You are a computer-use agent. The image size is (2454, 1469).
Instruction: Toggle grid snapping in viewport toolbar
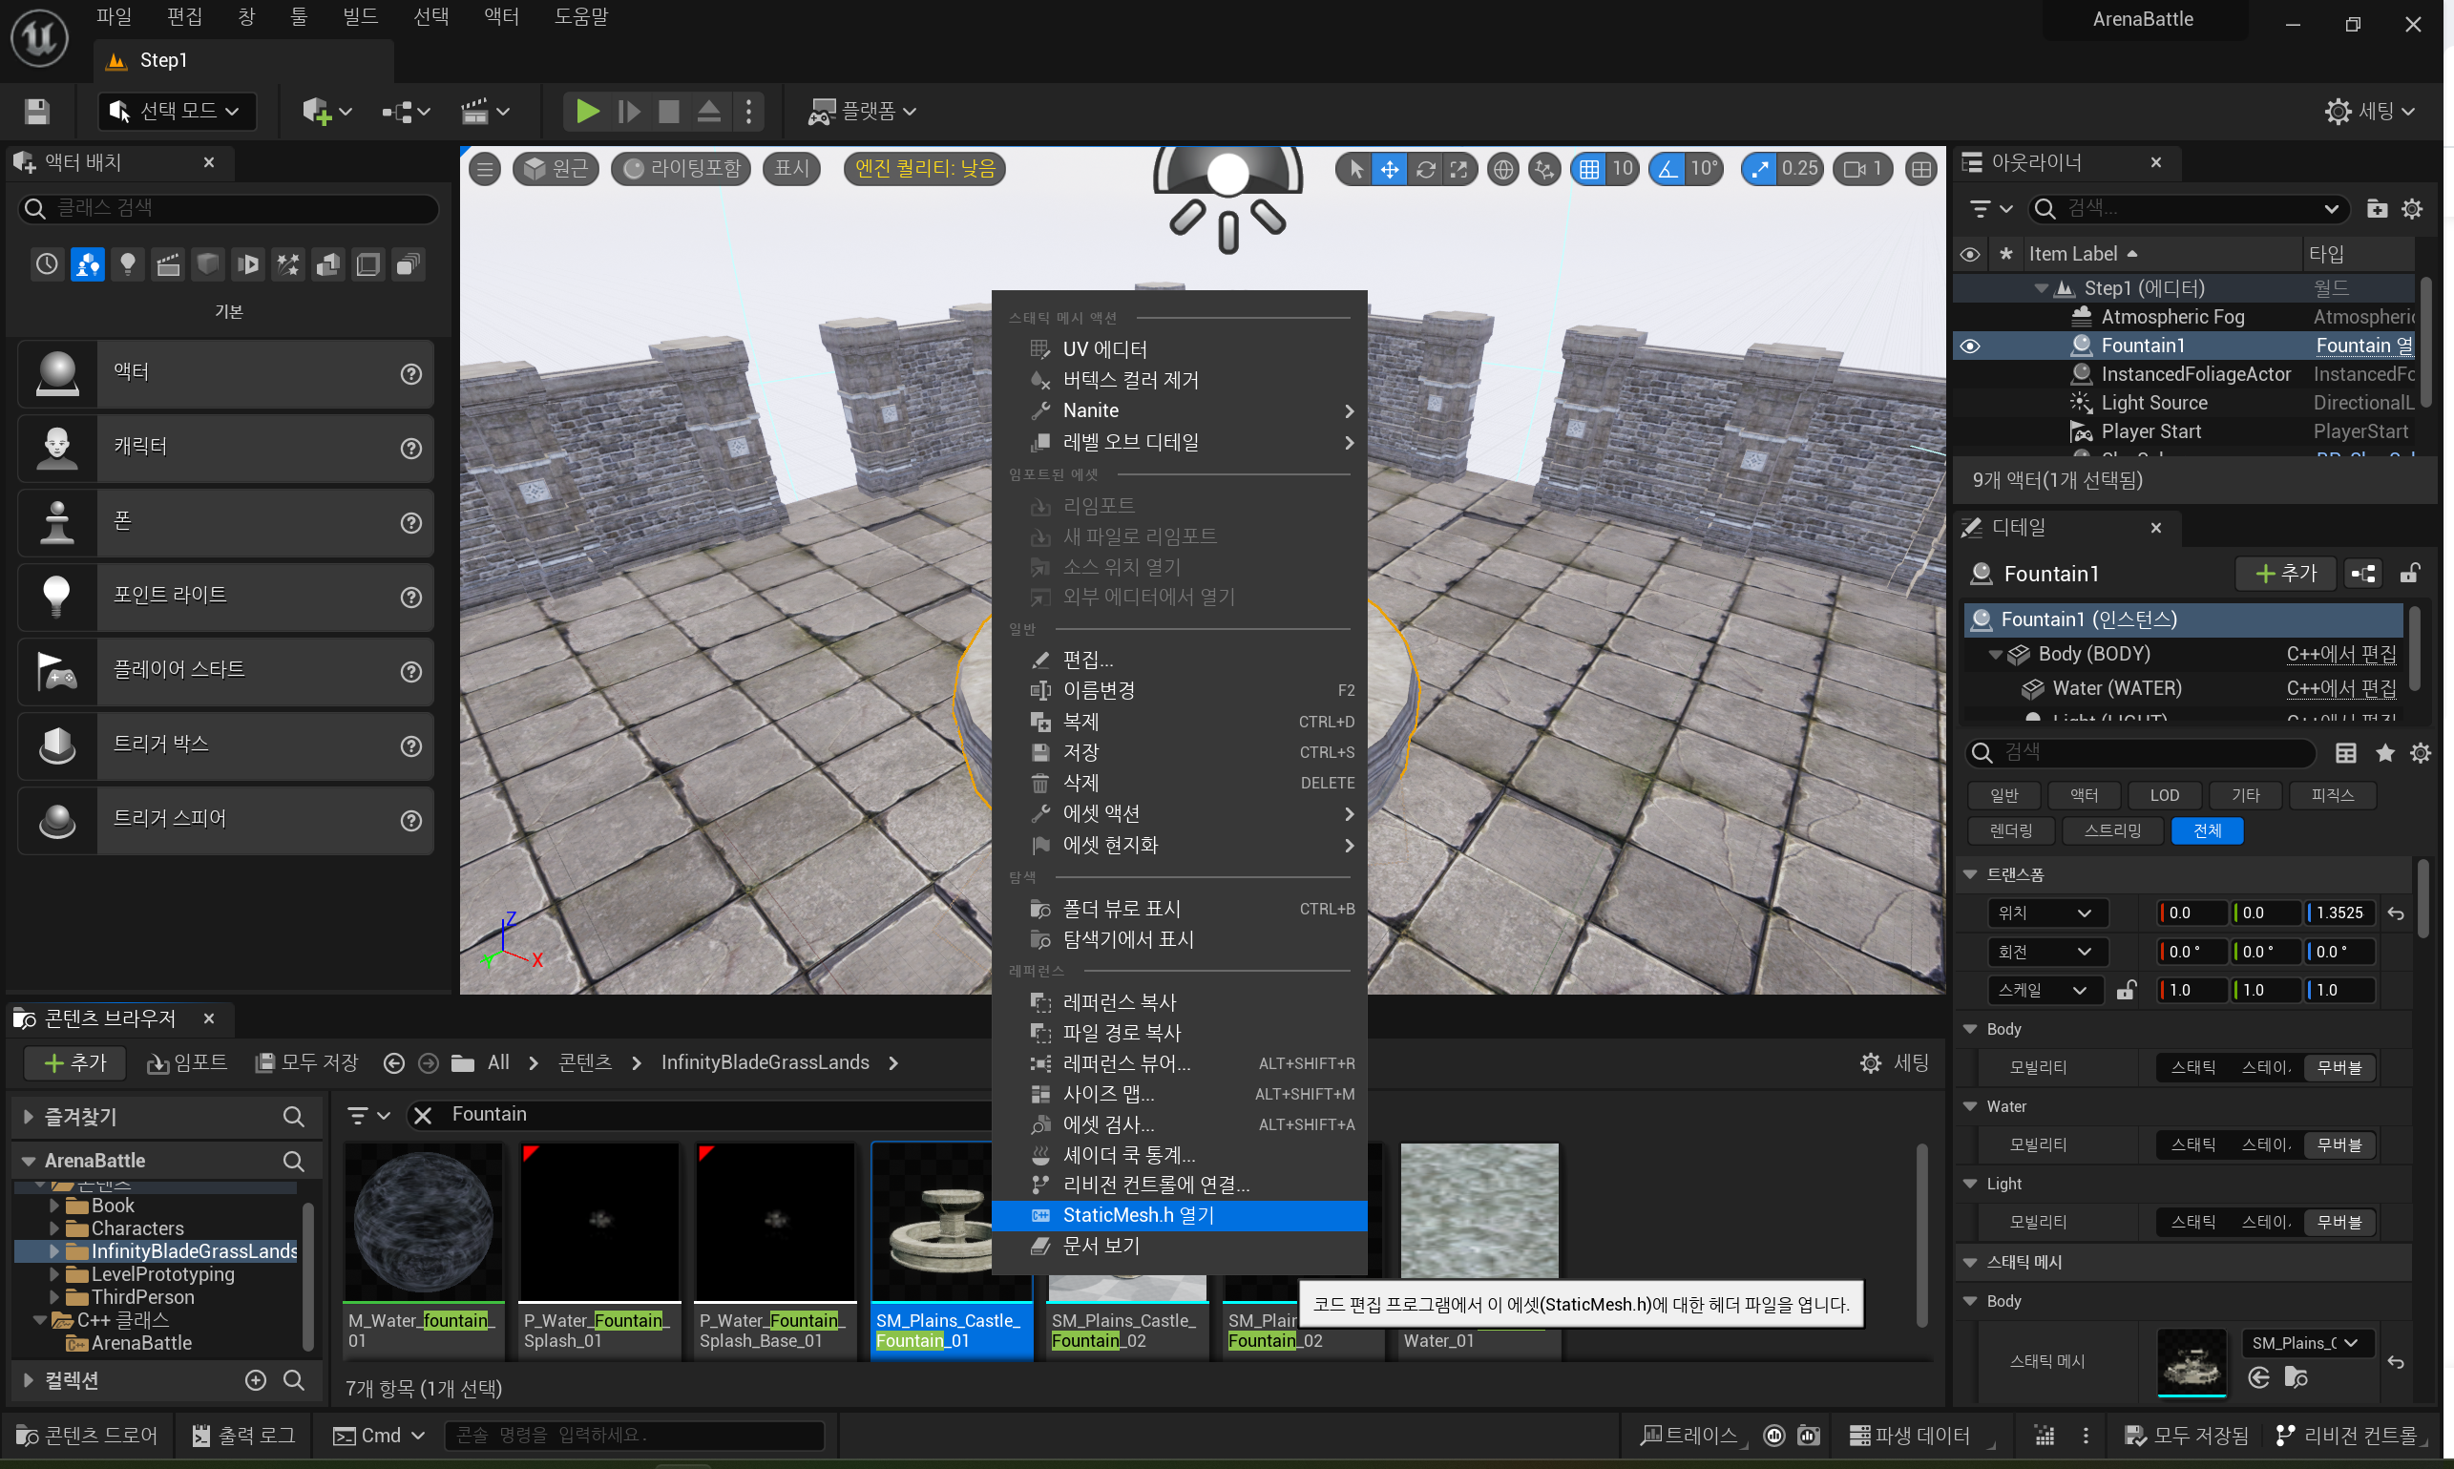1588,169
